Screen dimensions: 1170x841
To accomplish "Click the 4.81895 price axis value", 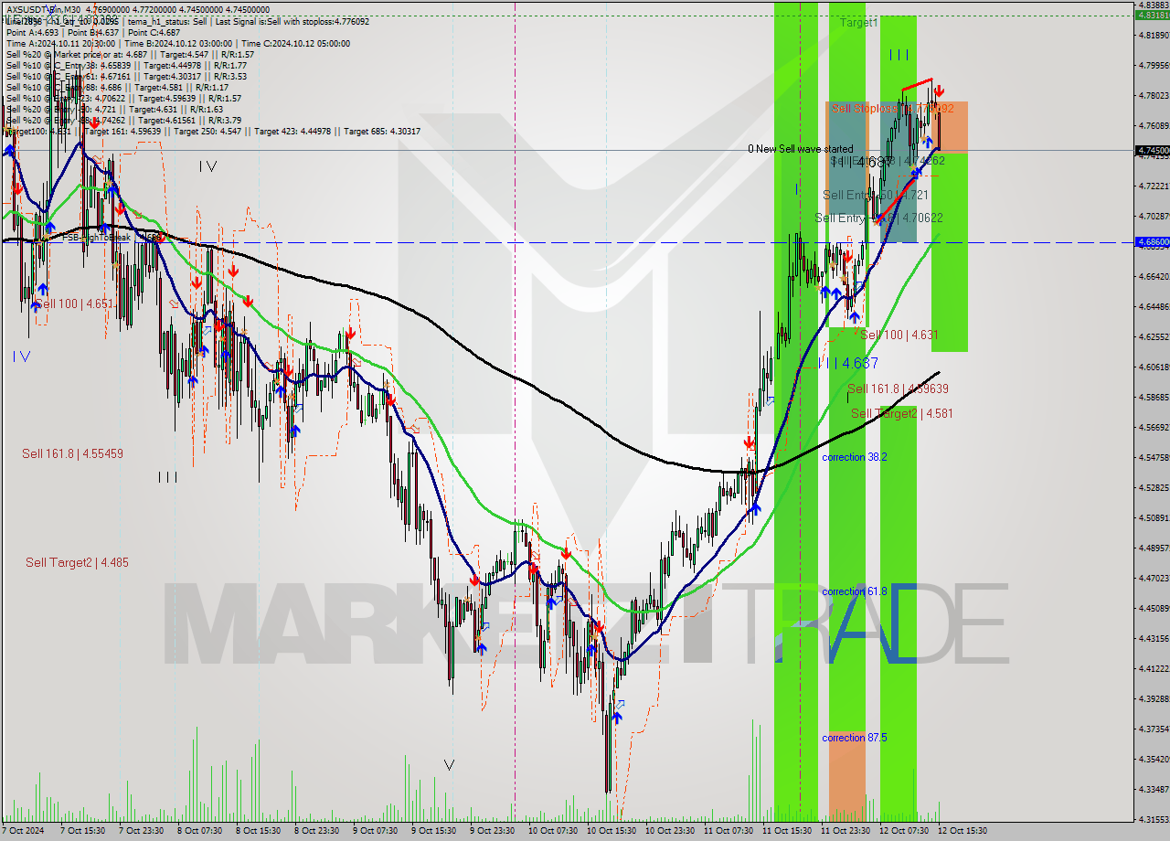I will pos(1153,35).
